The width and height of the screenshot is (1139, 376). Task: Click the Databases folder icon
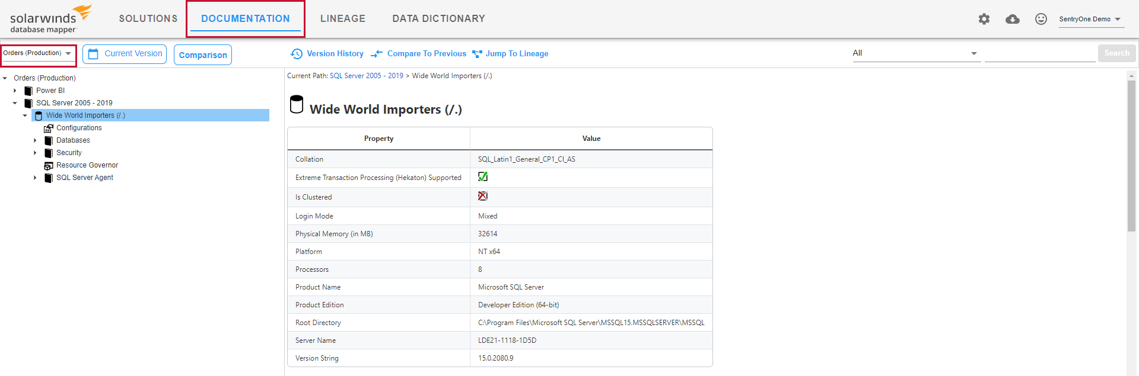pos(49,140)
